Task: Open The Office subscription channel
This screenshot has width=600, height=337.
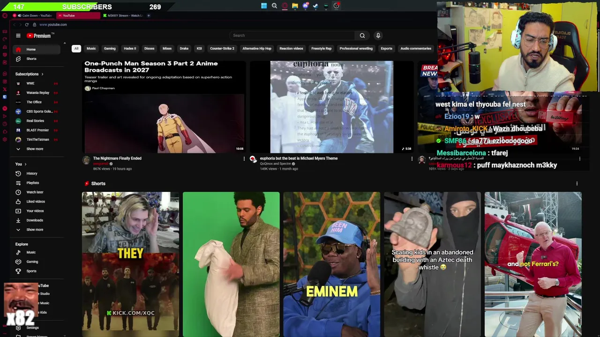Action: (x=37, y=102)
